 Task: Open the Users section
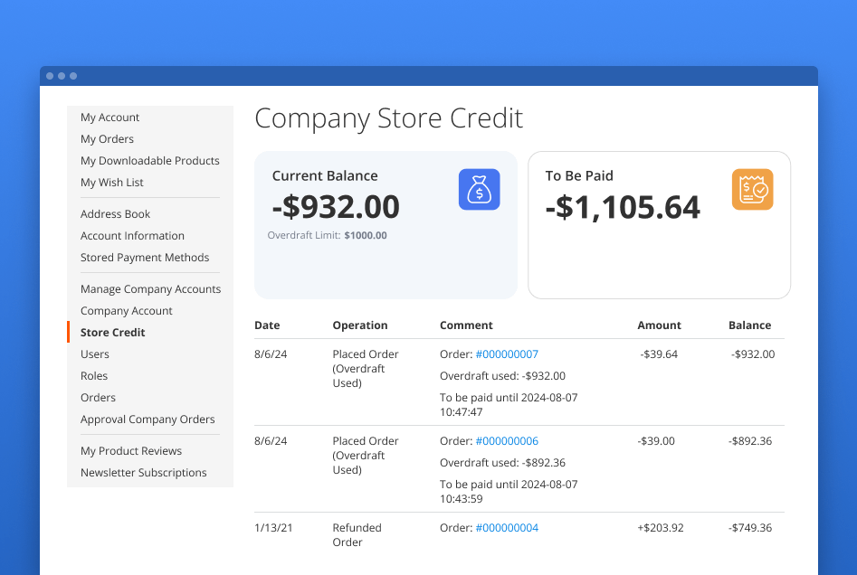click(x=94, y=353)
